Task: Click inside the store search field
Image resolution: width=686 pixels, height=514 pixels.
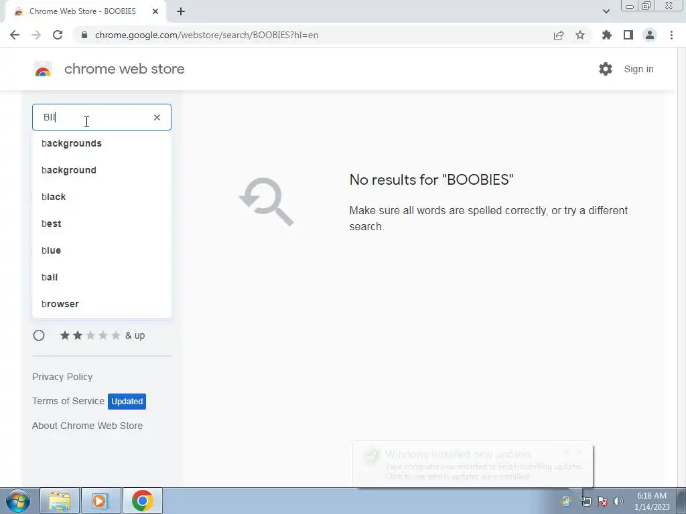Action: pos(102,117)
